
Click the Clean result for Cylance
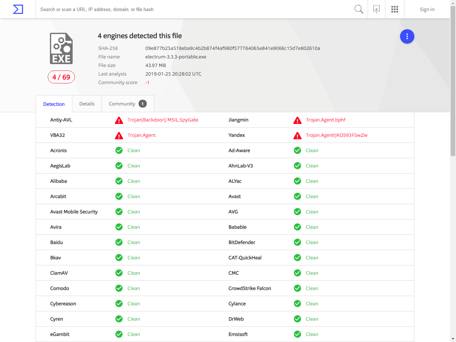pyautogui.click(x=312, y=304)
